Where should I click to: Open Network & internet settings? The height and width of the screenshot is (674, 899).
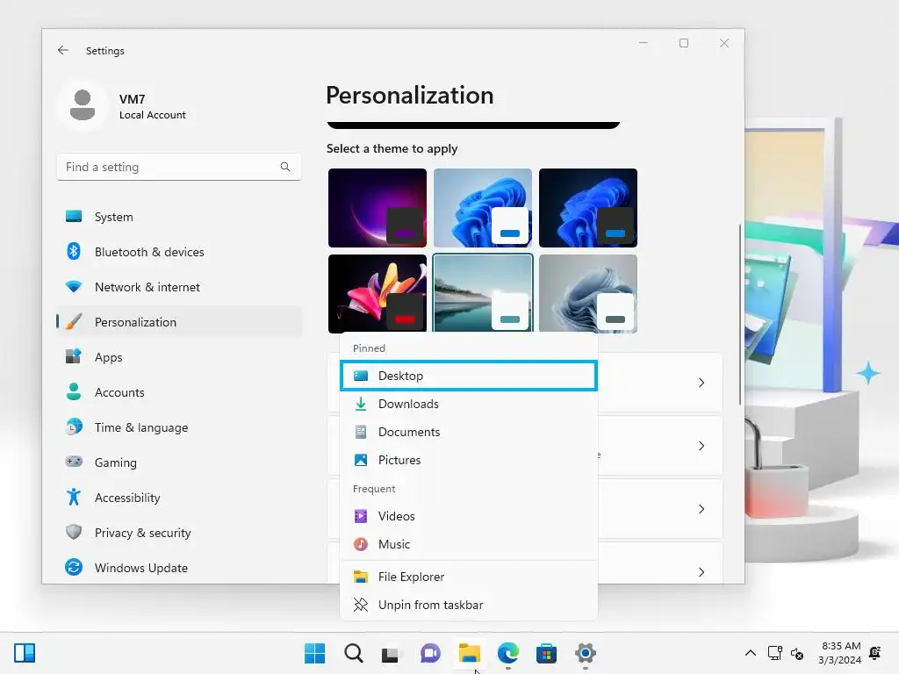(x=179, y=287)
